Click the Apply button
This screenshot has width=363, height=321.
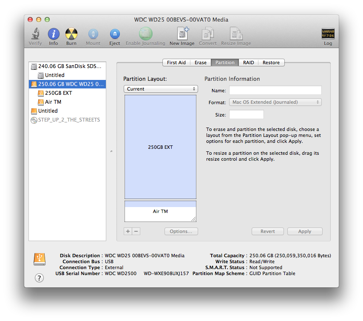tap(305, 231)
